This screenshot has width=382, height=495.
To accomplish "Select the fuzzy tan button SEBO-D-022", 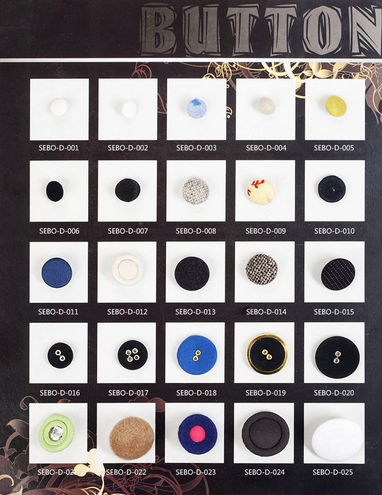I will 132,438.
